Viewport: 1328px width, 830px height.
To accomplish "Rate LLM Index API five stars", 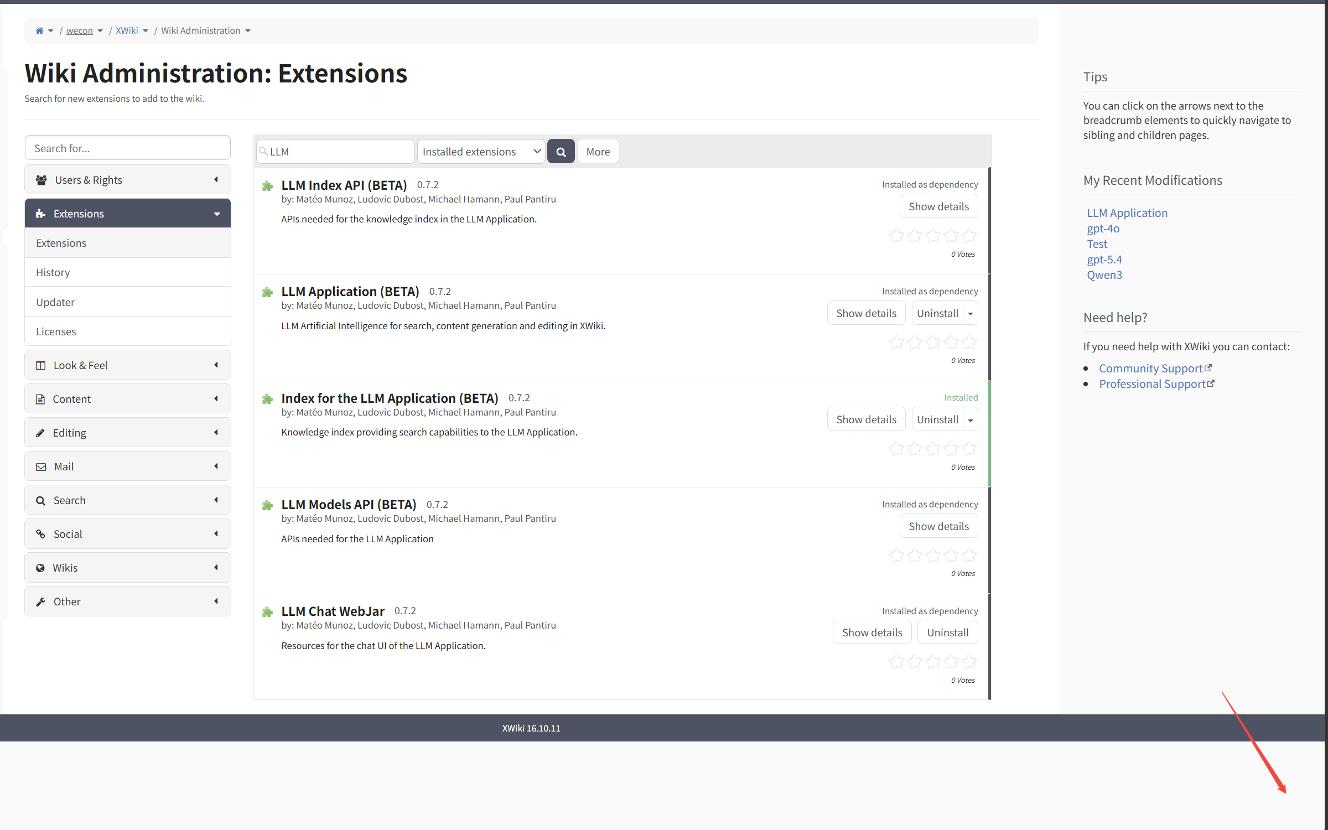I will tap(969, 236).
